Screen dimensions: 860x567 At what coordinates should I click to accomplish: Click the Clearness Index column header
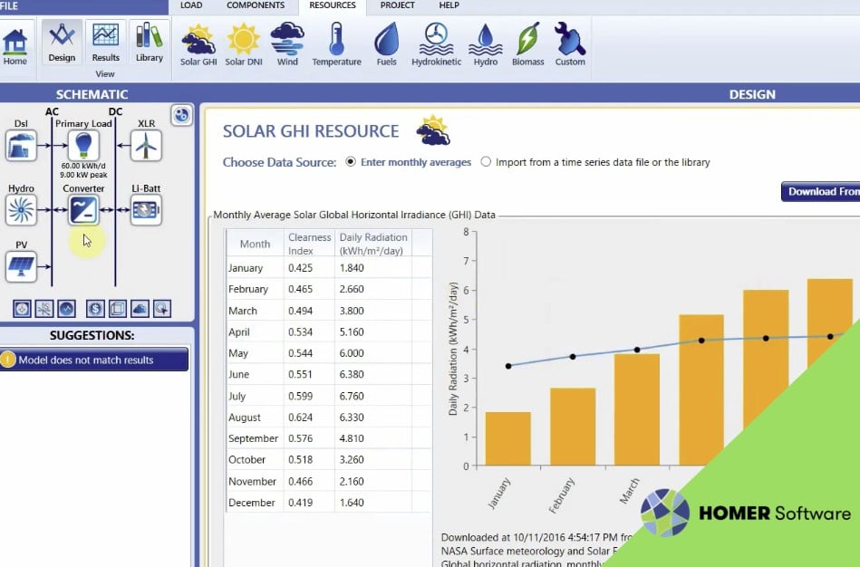(309, 244)
